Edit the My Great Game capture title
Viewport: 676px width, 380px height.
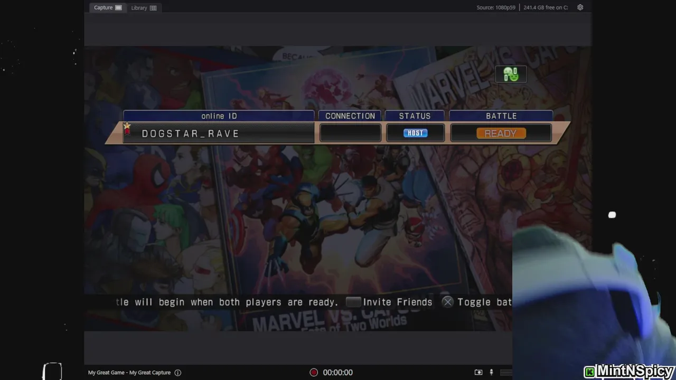[129, 373]
